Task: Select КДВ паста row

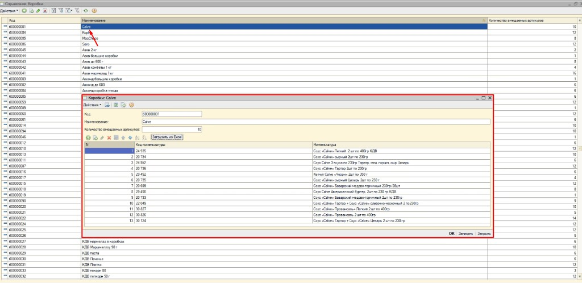Action: (289, 253)
